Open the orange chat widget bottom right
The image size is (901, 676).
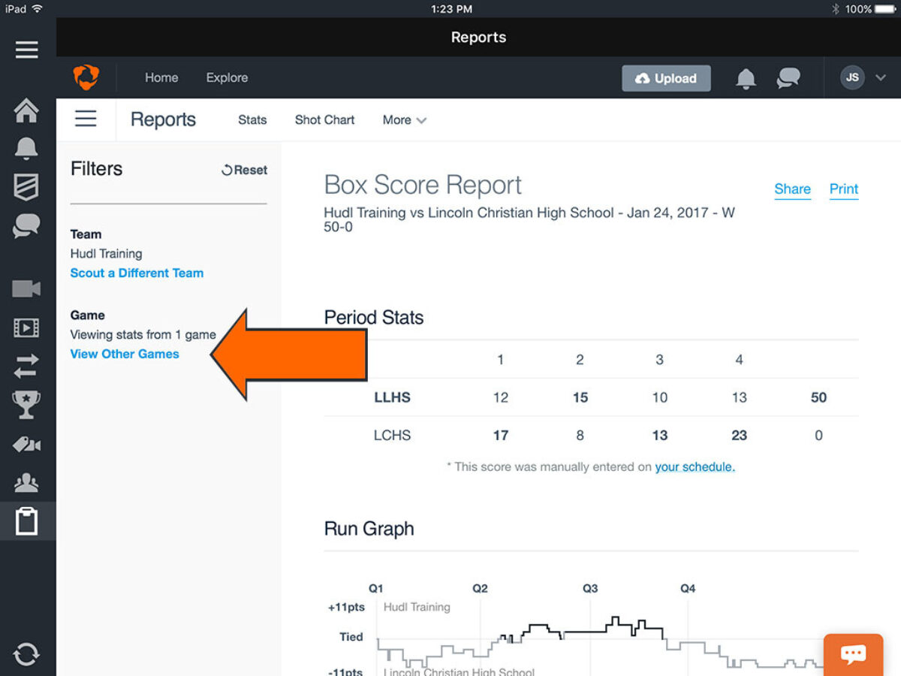click(x=853, y=653)
